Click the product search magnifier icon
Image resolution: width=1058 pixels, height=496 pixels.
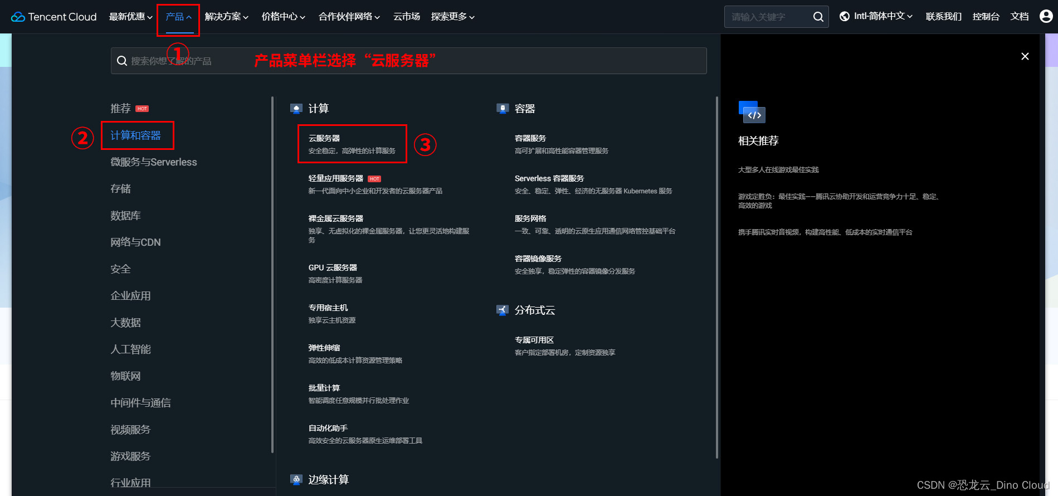tap(122, 61)
